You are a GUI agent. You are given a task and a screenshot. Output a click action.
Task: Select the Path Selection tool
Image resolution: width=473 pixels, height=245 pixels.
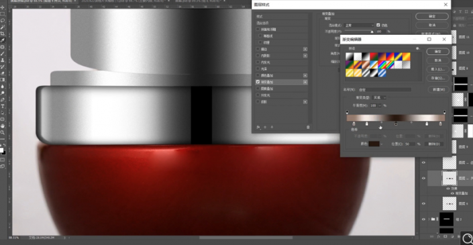coord(3,113)
